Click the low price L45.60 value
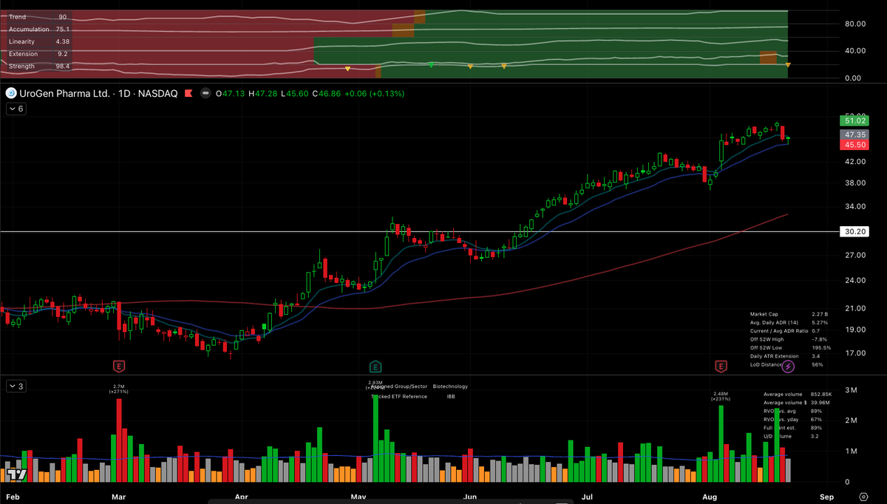The width and height of the screenshot is (887, 504). coord(296,94)
